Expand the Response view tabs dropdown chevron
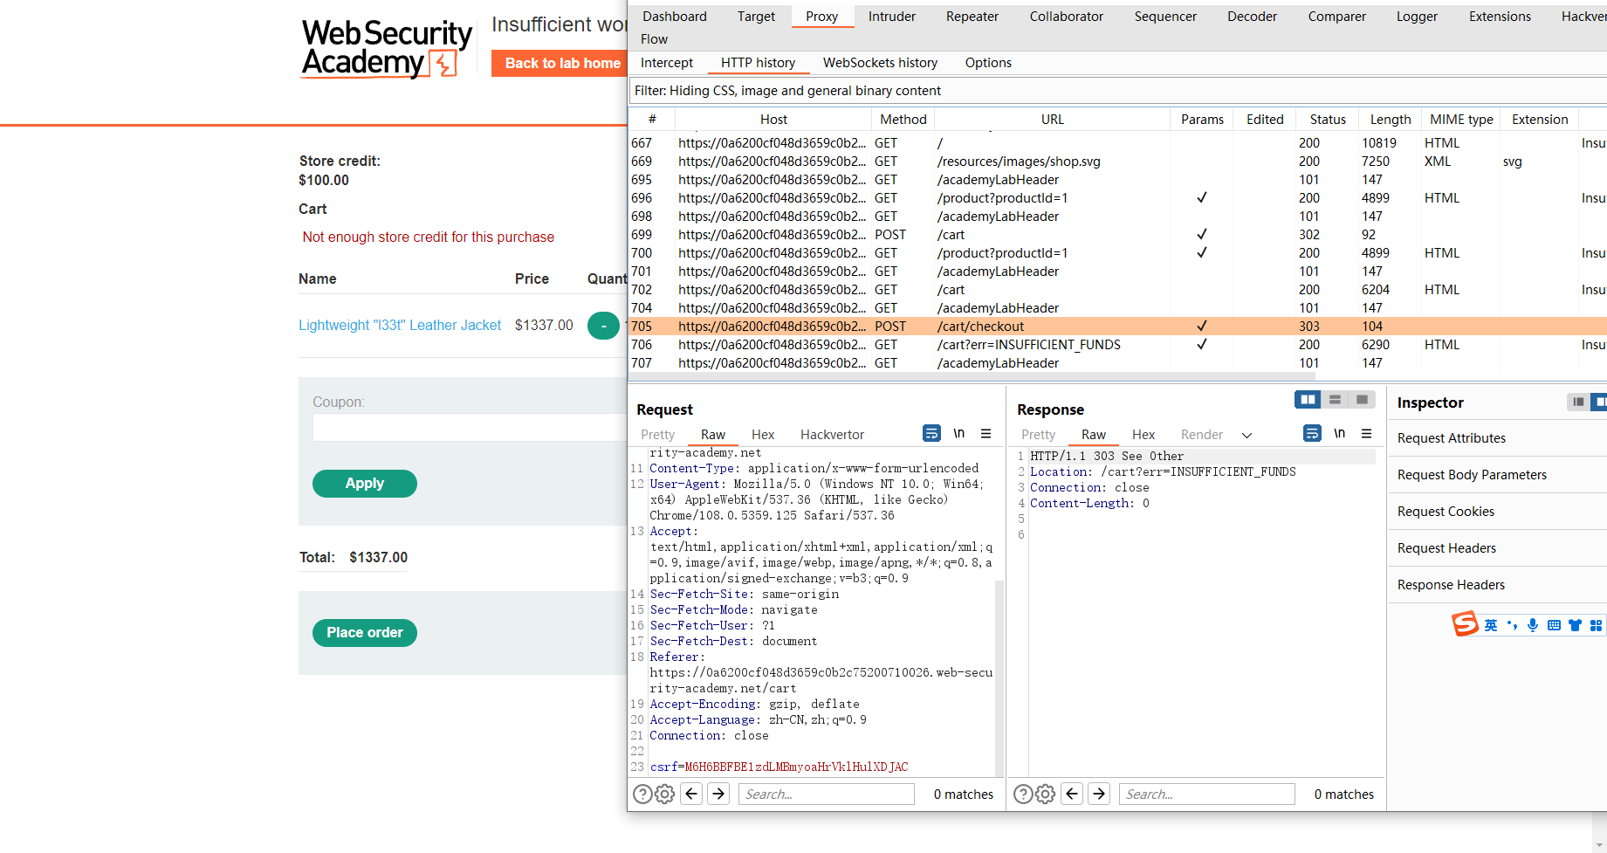The width and height of the screenshot is (1607, 853). (1246, 435)
